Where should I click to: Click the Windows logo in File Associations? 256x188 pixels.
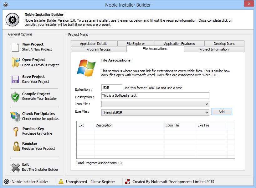click(x=86, y=68)
